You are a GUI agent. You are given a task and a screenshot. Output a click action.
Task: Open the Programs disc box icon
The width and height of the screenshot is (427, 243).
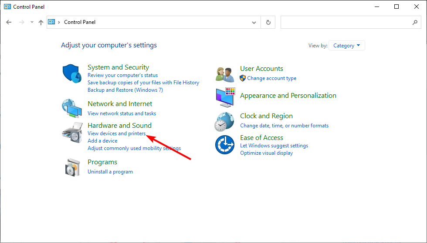point(72,166)
